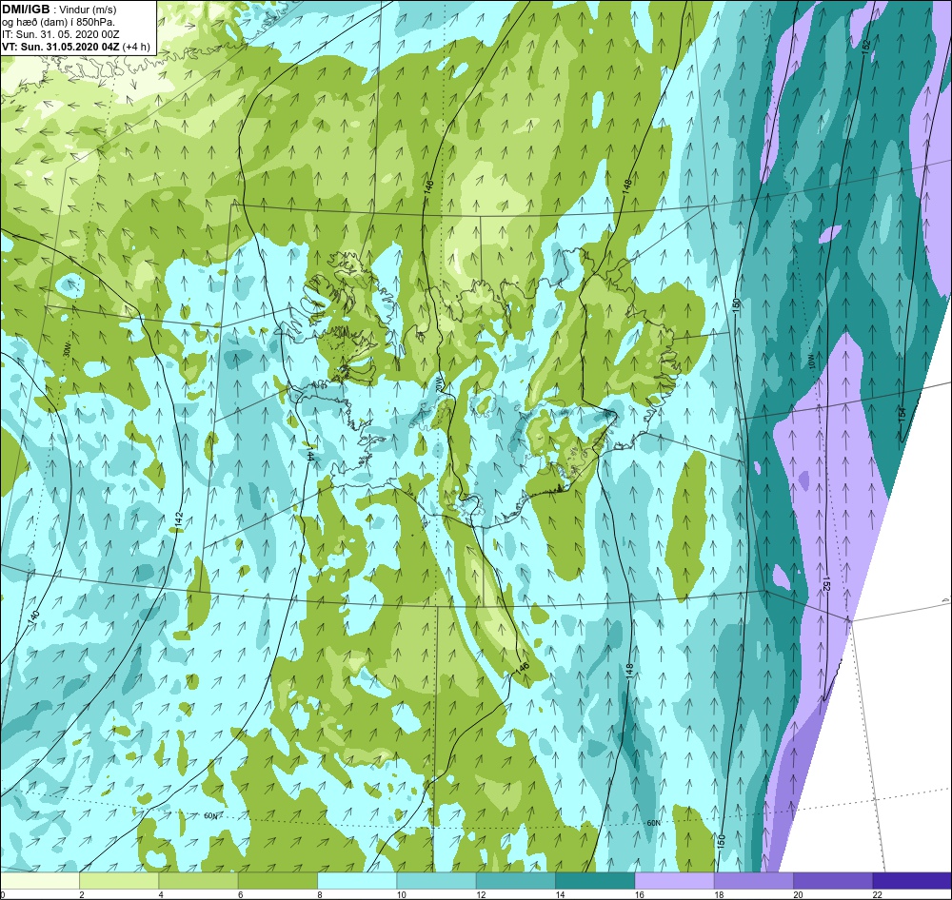Click the 146 contour label north of Iceland
Viewport: 952px width, 900px height.
429,186
